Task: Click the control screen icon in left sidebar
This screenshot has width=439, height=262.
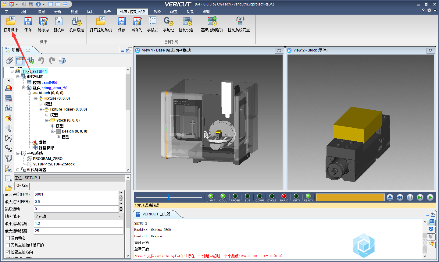Action: click(x=9, y=98)
